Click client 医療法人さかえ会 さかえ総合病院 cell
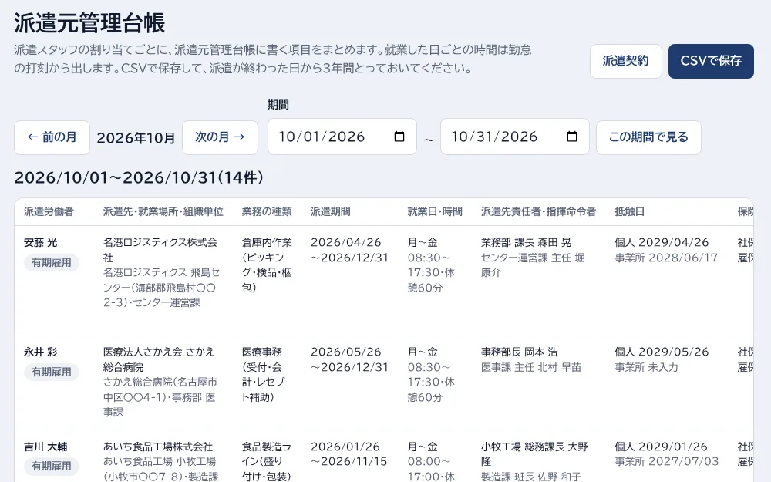 (x=159, y=359)
